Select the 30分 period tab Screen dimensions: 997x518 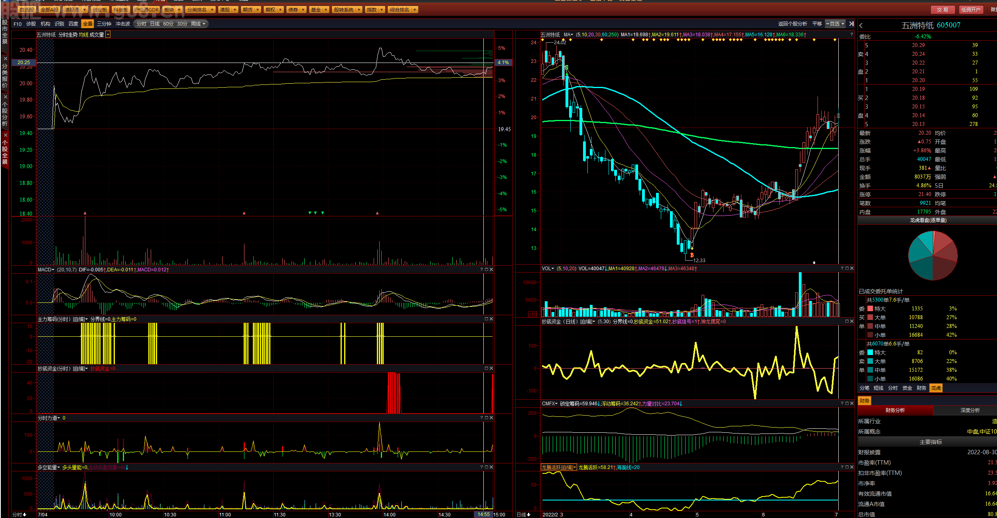(182, 24)
